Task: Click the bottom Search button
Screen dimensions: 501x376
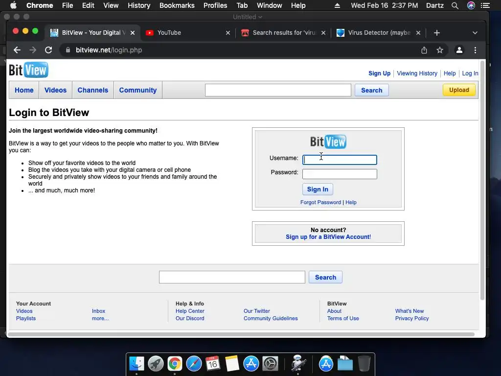Action: [x=325, y=277]
